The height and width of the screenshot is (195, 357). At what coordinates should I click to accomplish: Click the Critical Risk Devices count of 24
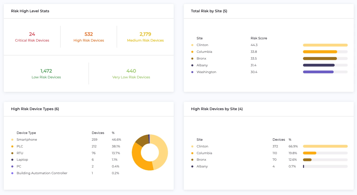tap(32, 34)
